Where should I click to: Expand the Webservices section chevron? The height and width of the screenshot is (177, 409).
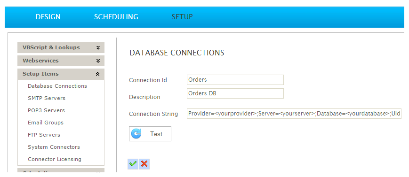(x=98, y=61)
